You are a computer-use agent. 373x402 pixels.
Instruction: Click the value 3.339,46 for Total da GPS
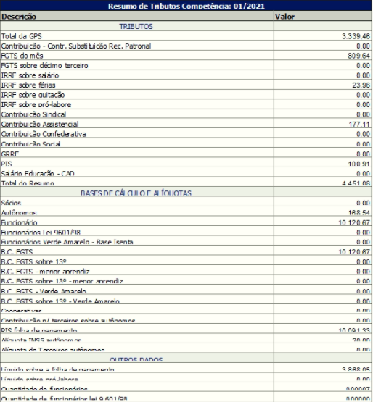[x=356, y=36]
